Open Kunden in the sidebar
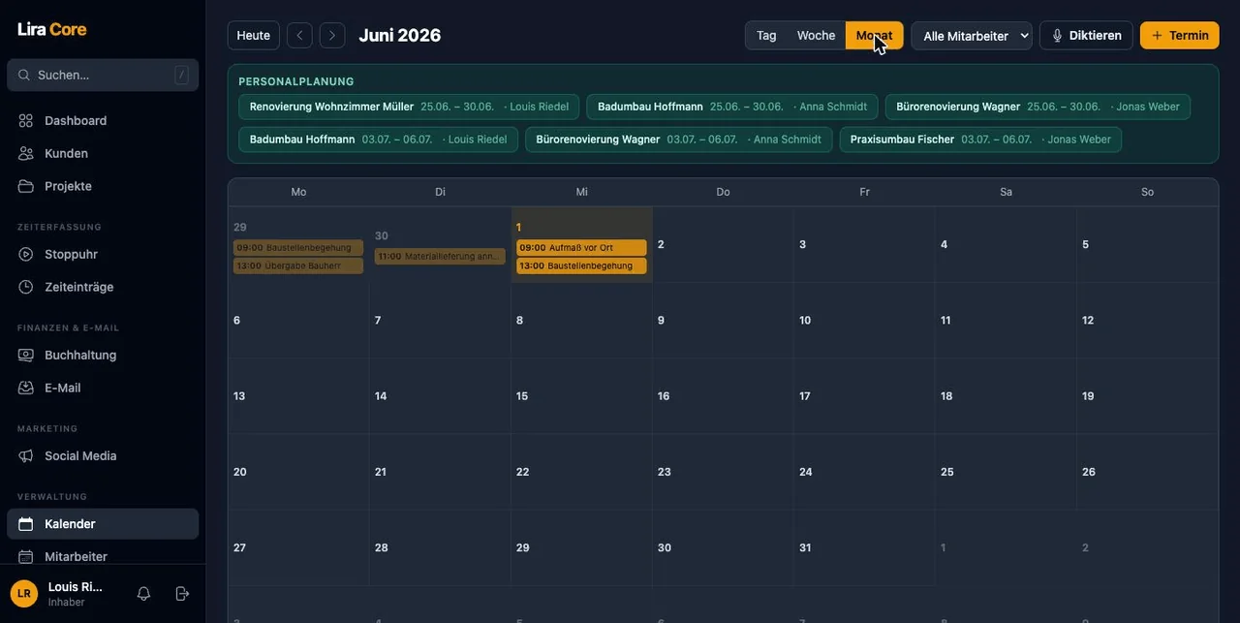This screenshot has width=1240, height=623. point(103,153)
